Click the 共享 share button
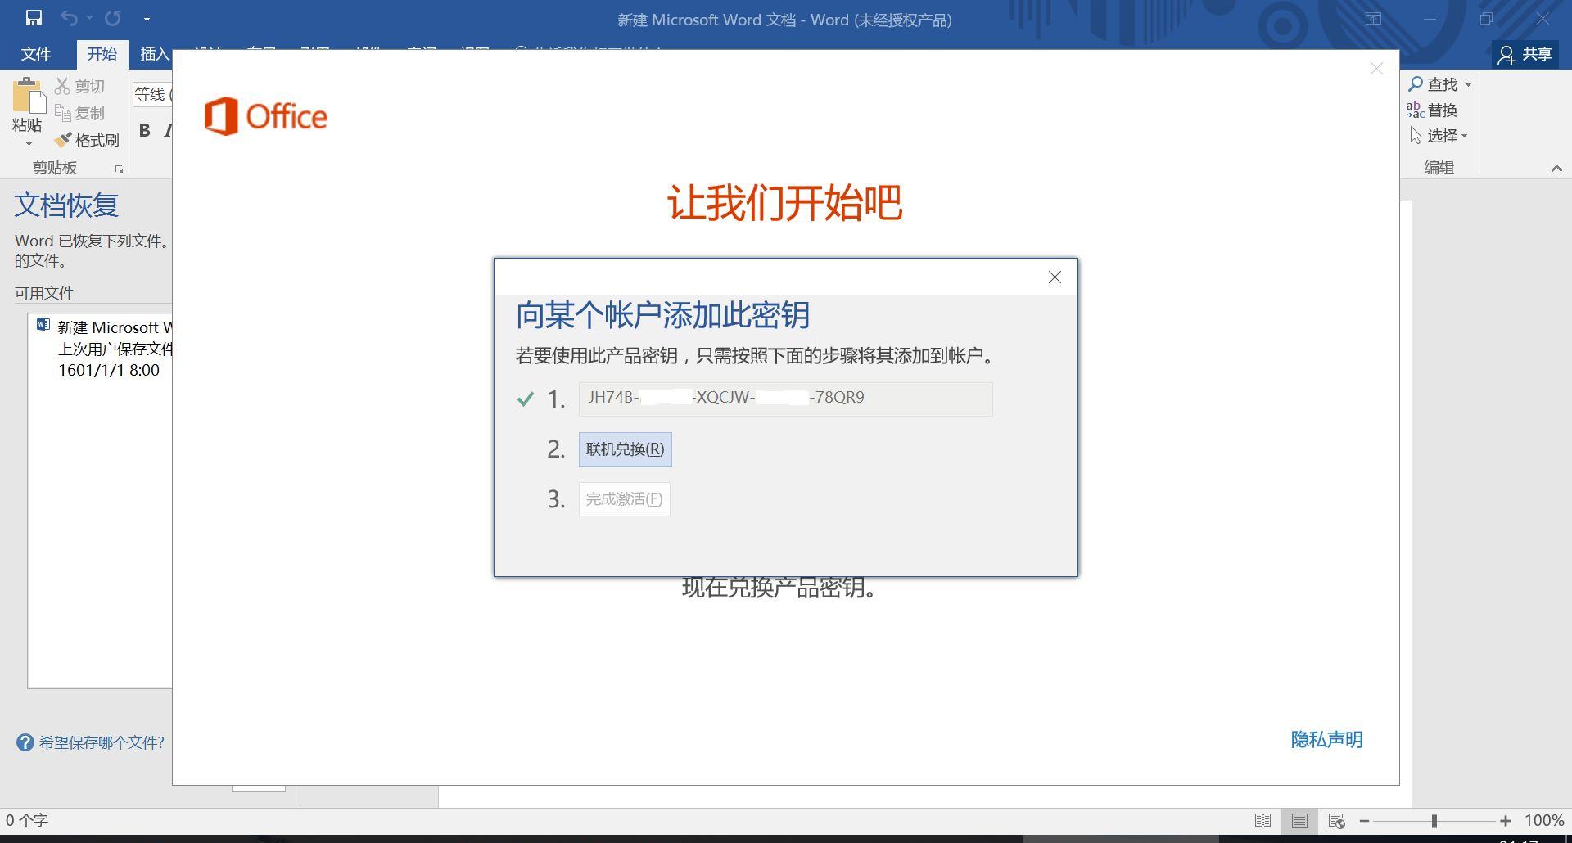Screen dimensions: 1572x843 click(x=1525, y=54)
